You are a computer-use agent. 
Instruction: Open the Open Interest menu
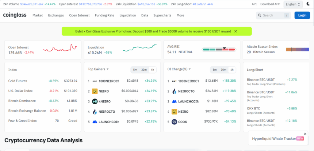click(x=79, y=15)
